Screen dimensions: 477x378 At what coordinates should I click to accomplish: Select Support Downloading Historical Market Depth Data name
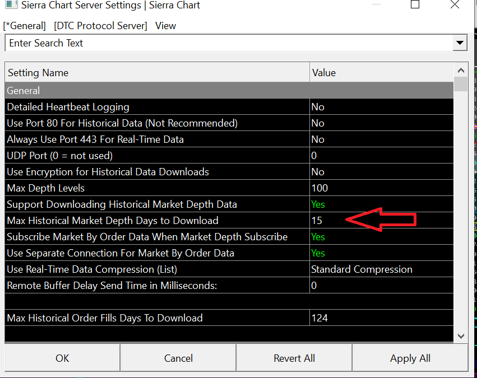pos(158,204)
